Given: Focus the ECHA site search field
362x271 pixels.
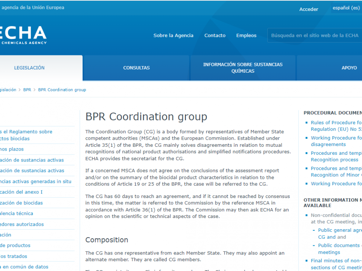Looking at the screenshot, I should pos(314,35).
